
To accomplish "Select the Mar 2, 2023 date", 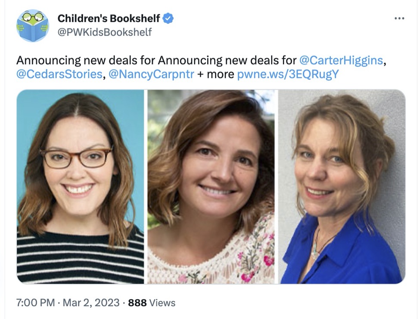I will [x=91, y=303].
